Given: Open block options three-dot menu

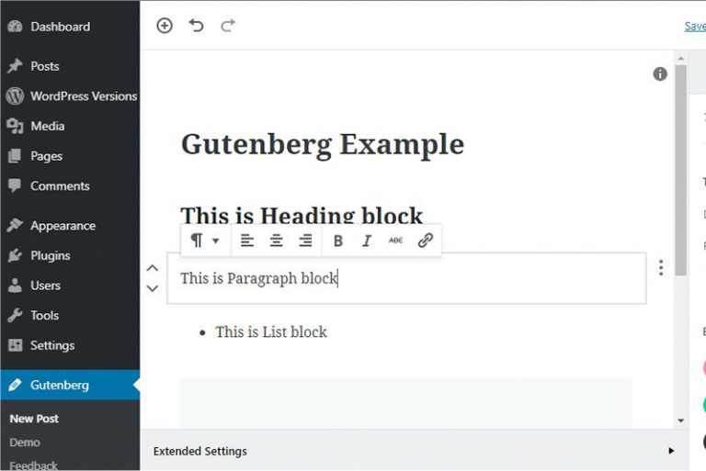Looking at the screenshot, I should pos(661,268).
